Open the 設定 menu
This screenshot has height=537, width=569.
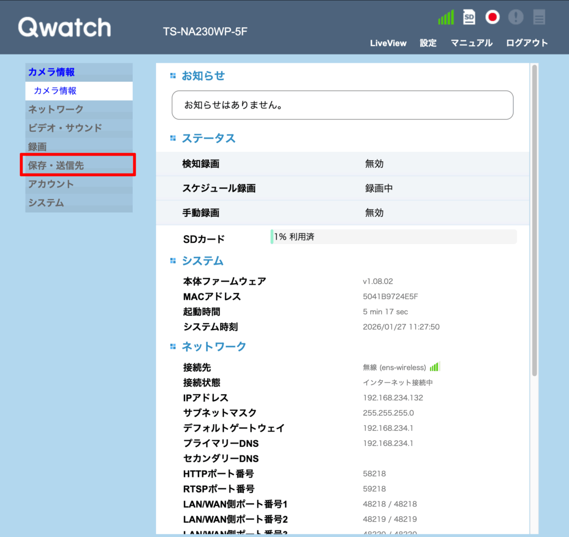click(x=428, y=43)
